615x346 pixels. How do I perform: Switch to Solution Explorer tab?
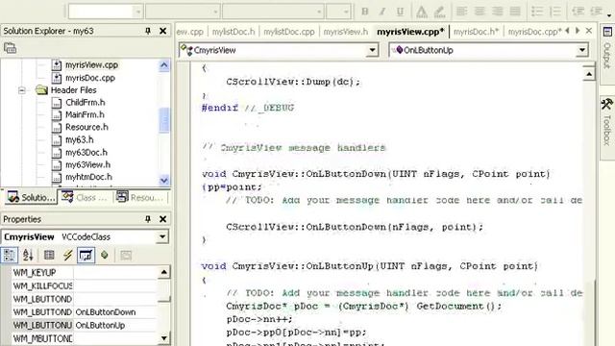point(31,197)
